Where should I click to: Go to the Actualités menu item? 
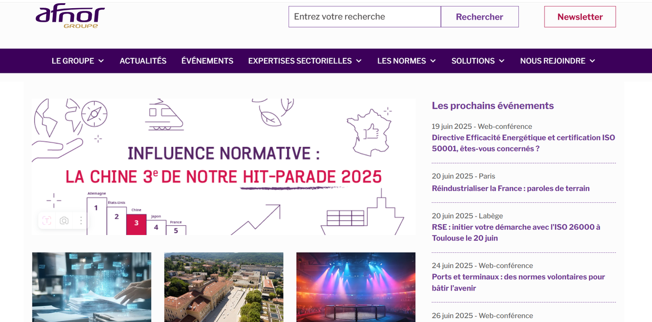coord(143,61)
